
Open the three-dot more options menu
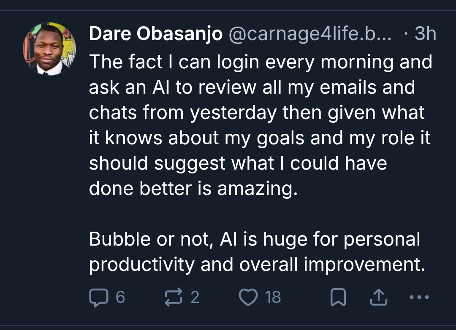click(x=419, y=297)
